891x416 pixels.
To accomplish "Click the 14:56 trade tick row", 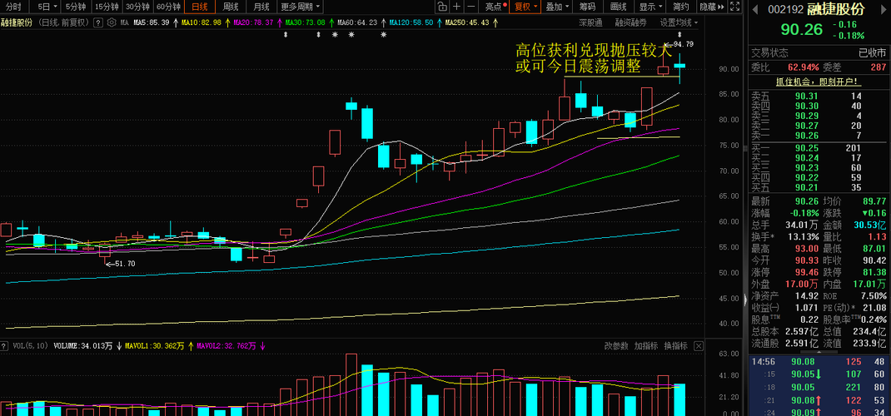I will pyautogui.click(x=819, y=362).
